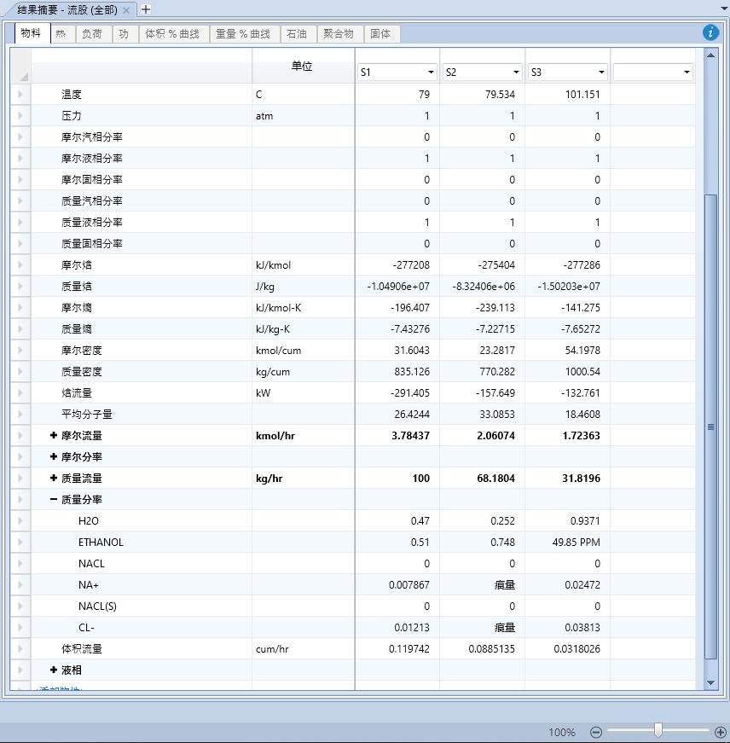Viewport: 730px width, 743px height.
Task: Click the 单位 column header
Action: pyautogui.click(x=302, y=66)
